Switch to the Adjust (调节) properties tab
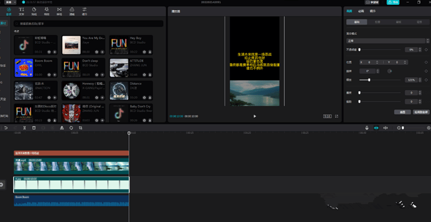The image size is (431, 222). 372,10
